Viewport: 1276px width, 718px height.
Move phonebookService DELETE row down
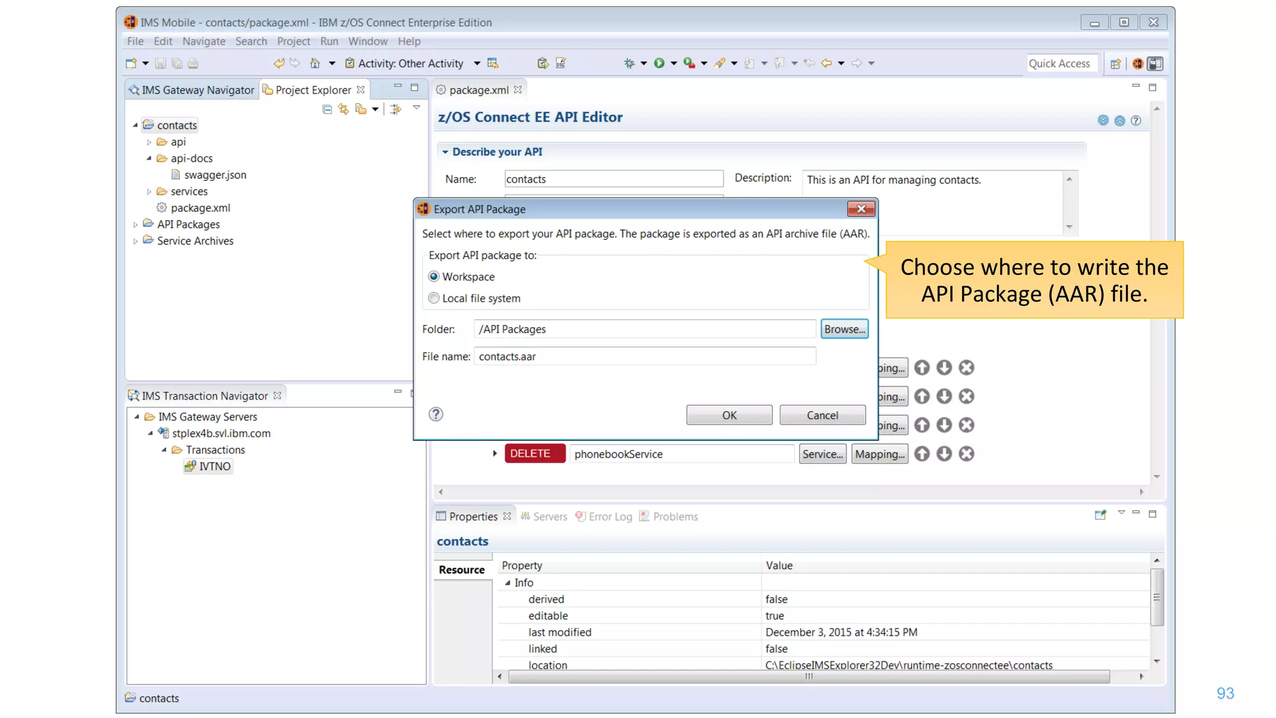tap(944, 454)
